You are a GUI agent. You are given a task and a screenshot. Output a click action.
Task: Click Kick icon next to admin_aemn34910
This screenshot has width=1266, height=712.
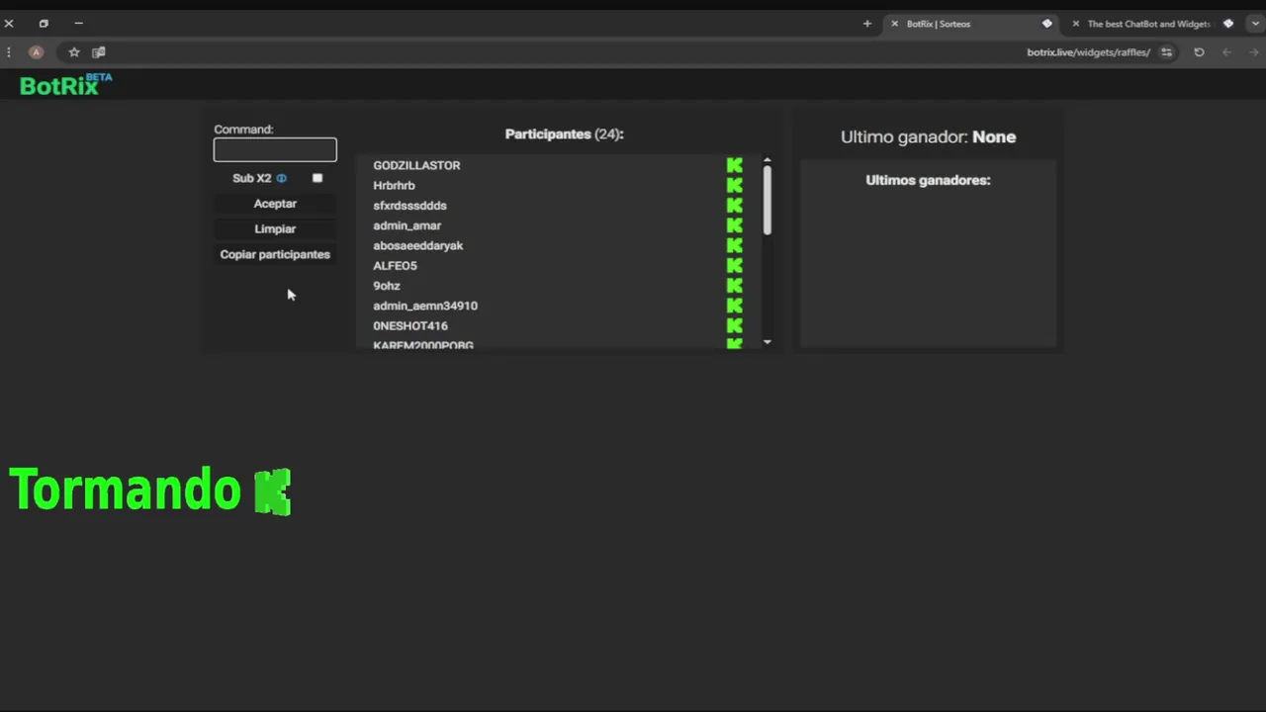pos(734,306)
